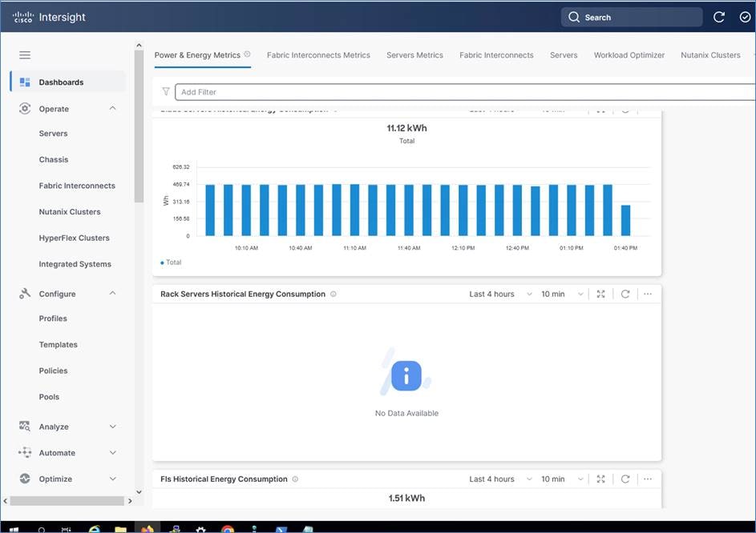Click the 1.51 kWh value in FIs widget
Image resolution: width=756 pixels, height=533 pixels.
pos(406,499)
